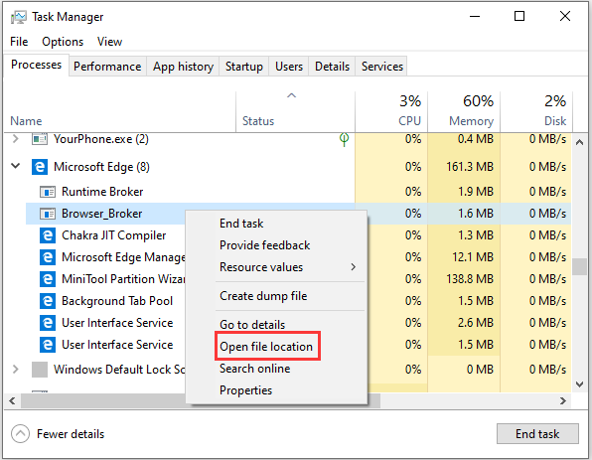Select the Browser_Broker row name

pyautogui.click(x=102, y=214)
